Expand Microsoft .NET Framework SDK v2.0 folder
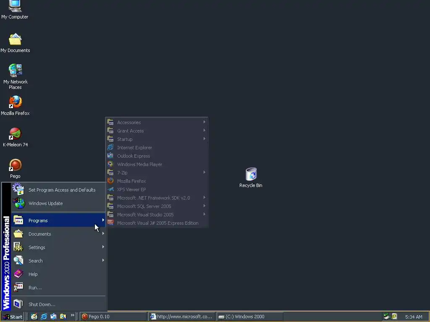 [157, 198]
